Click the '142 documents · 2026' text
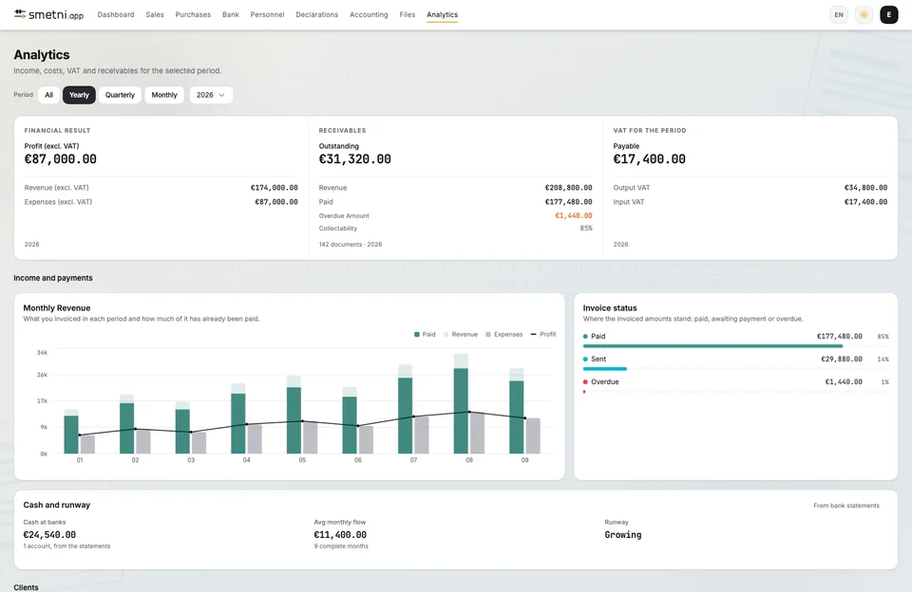Image resolution: width=912 pixels, height=592 pixels. pyautogui.click(x=351, y=244)
